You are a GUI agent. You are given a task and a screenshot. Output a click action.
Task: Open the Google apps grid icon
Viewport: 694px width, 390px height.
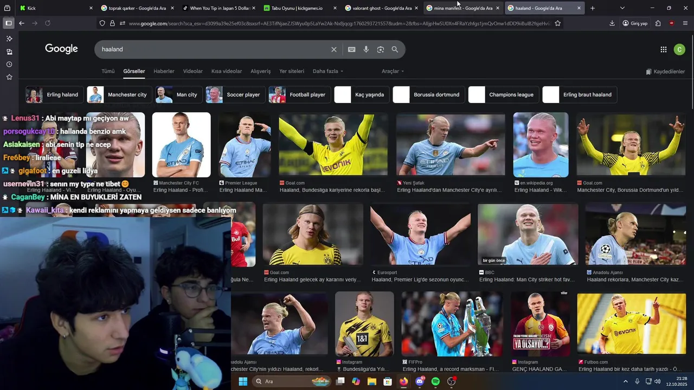(664, 49)
